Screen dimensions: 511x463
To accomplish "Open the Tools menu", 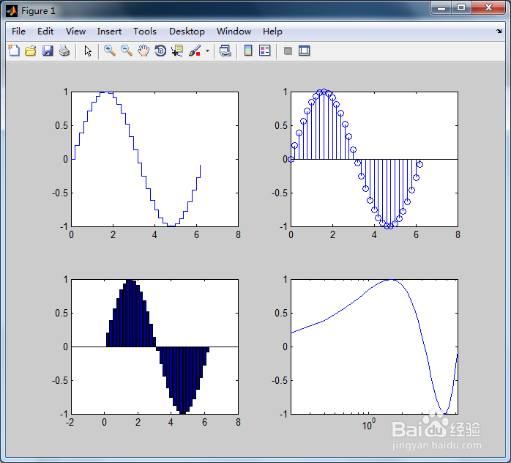I will click(x=145, y=32).
